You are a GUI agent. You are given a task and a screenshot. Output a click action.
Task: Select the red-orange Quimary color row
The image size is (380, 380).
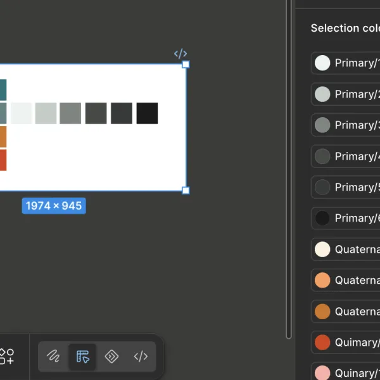(x=346, y=343)
